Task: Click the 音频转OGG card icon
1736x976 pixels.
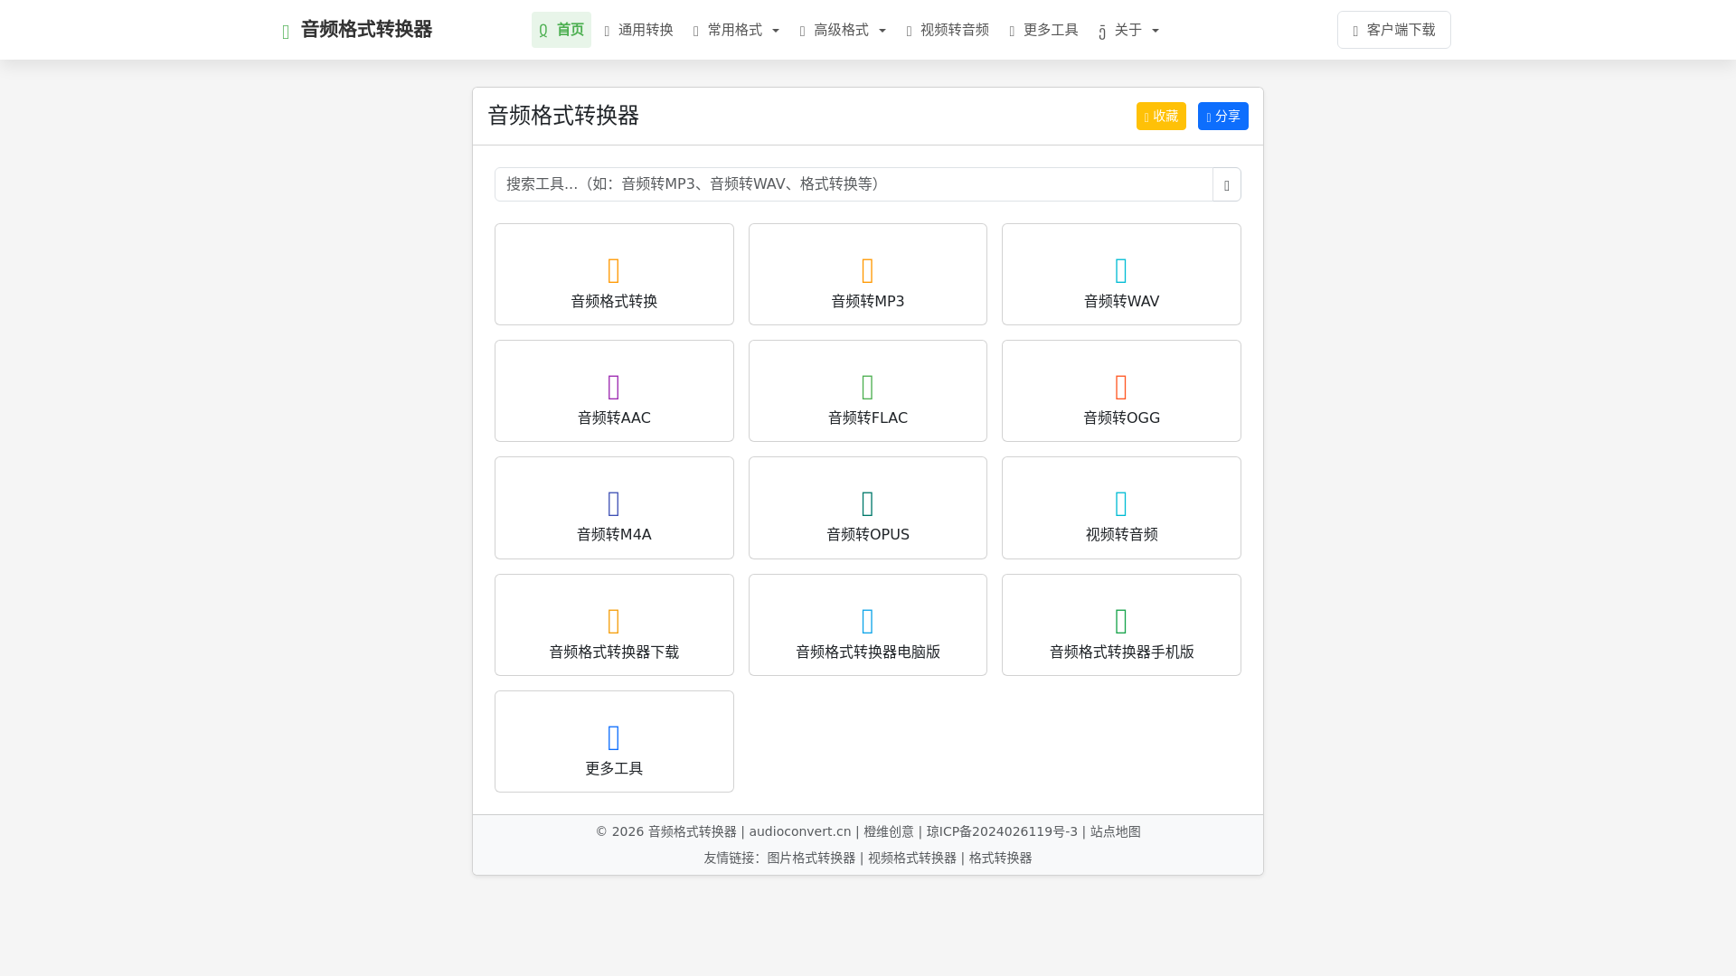Action: coord(1121,387)
